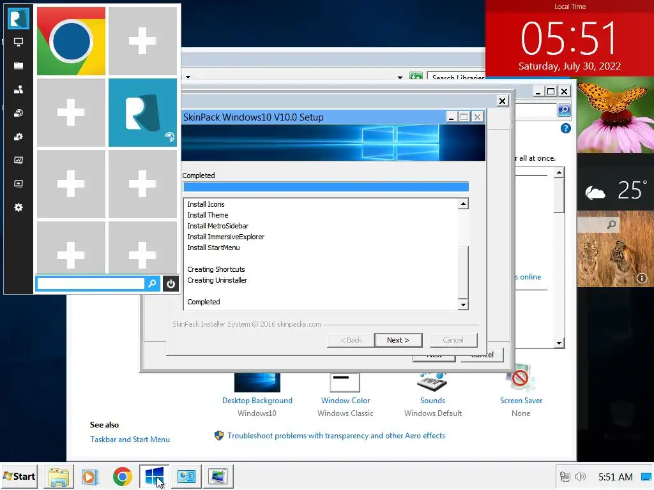Click the setup Cancel button
The image size is (654, 490).
(x=453, y=340)
